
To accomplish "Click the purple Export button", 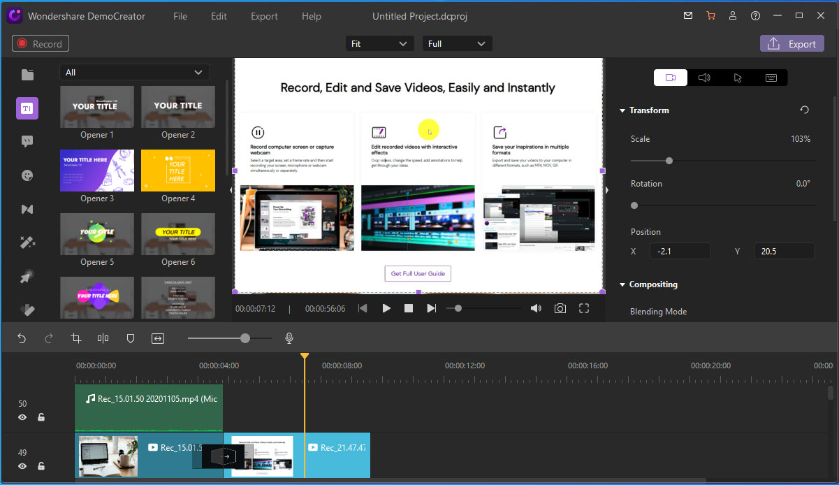I will pyautogui.click(x=792, y=44).
